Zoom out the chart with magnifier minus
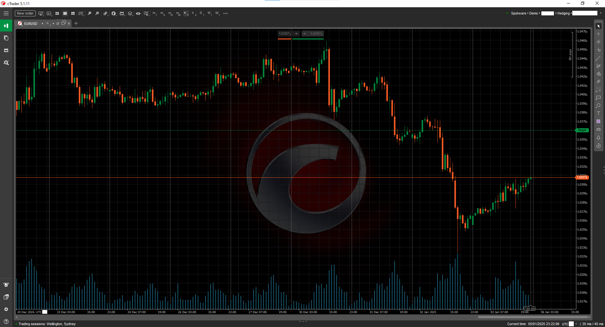The width and height of the screenshot is (605, 327). [89, 14]
